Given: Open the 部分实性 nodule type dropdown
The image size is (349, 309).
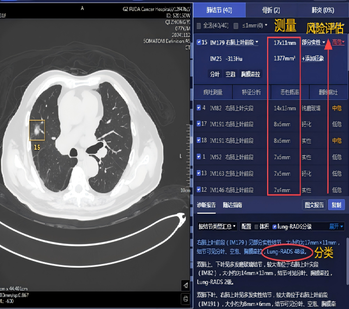Looking at the screenshot, I should [314, 42].
